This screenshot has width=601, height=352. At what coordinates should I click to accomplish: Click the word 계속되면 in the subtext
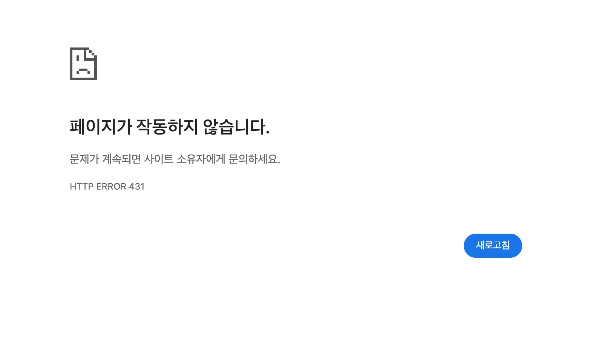point(121,159)
